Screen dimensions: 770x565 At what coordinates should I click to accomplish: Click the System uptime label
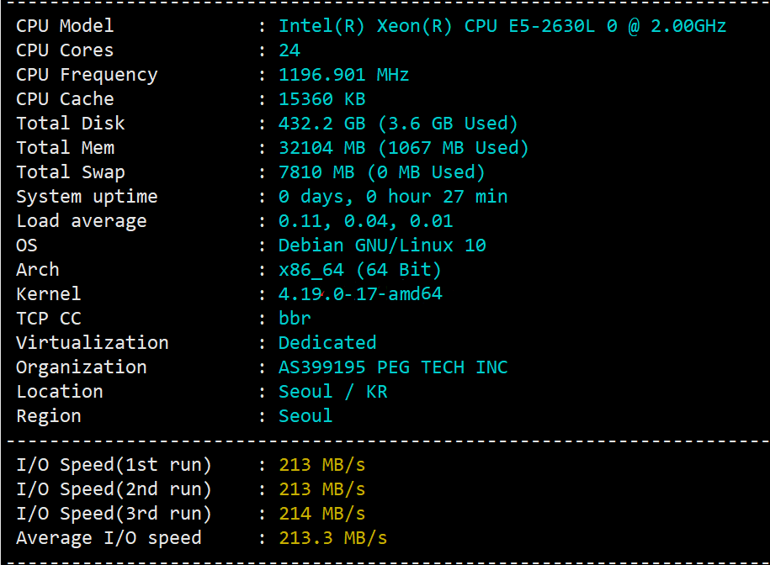(x=87, y=197)
